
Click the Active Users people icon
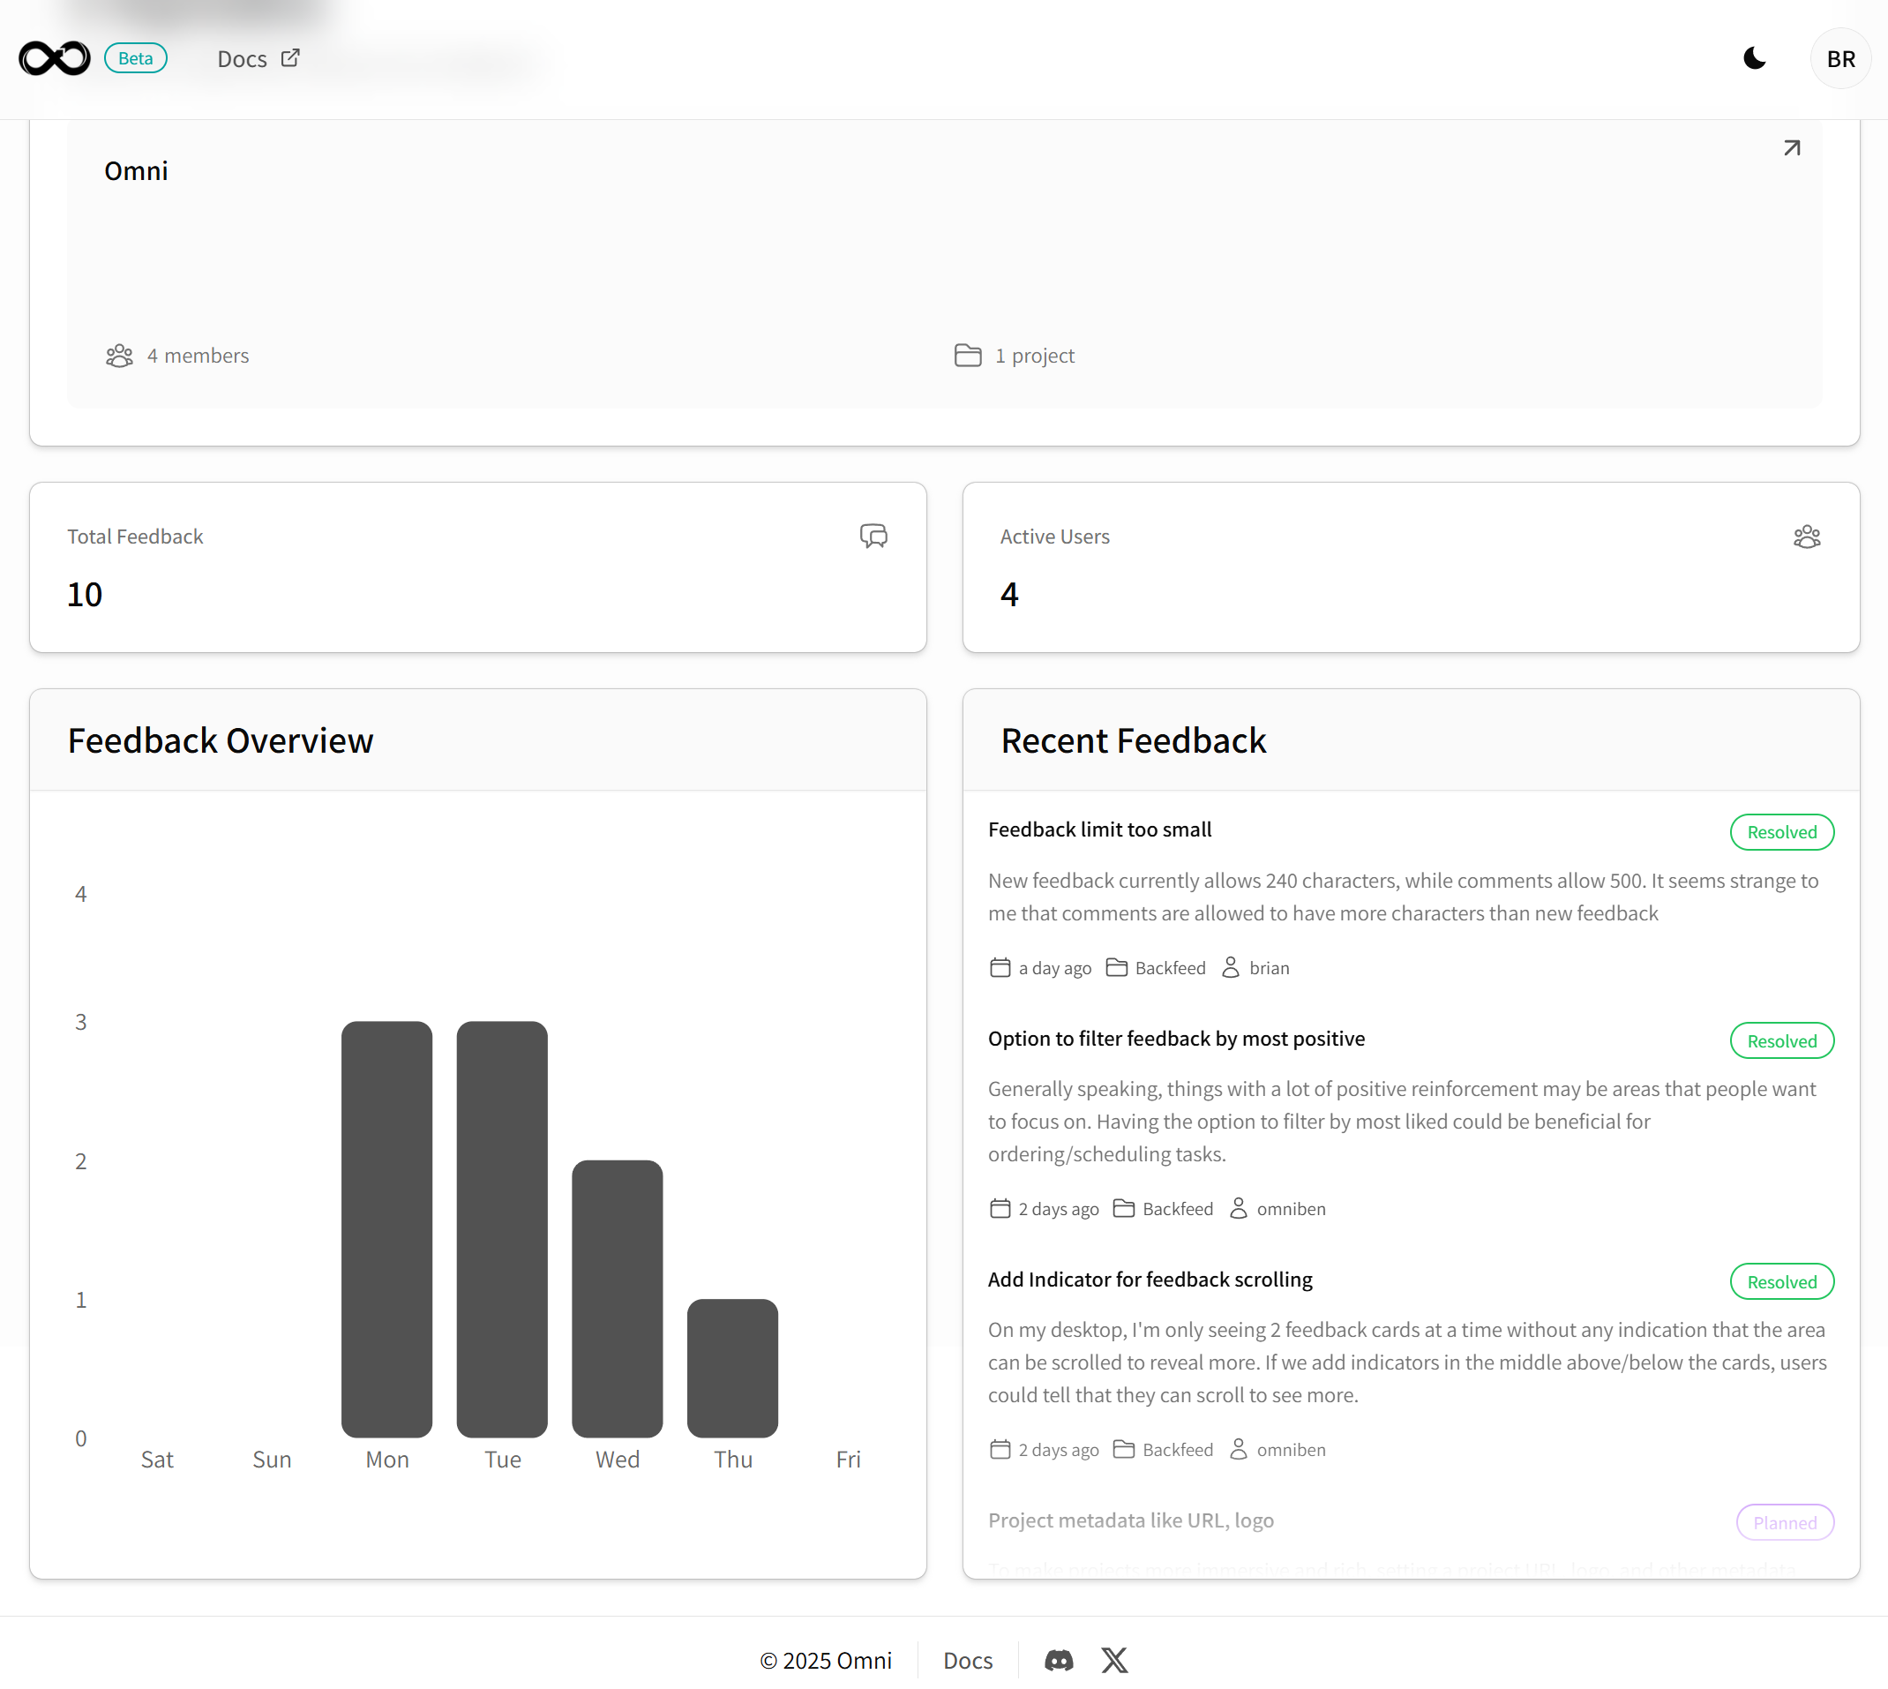[1806, 537]
